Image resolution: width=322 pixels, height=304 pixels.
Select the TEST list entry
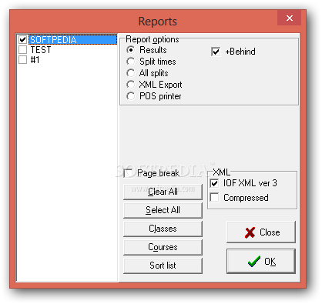click(41, 49)
